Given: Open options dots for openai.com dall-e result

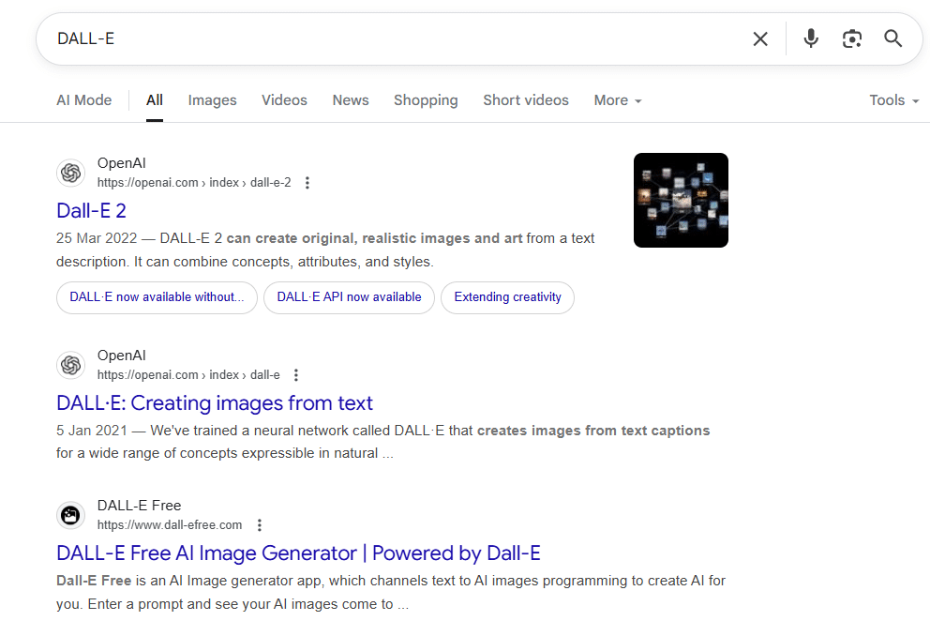Looking at the screenshot, I should 296,375.
